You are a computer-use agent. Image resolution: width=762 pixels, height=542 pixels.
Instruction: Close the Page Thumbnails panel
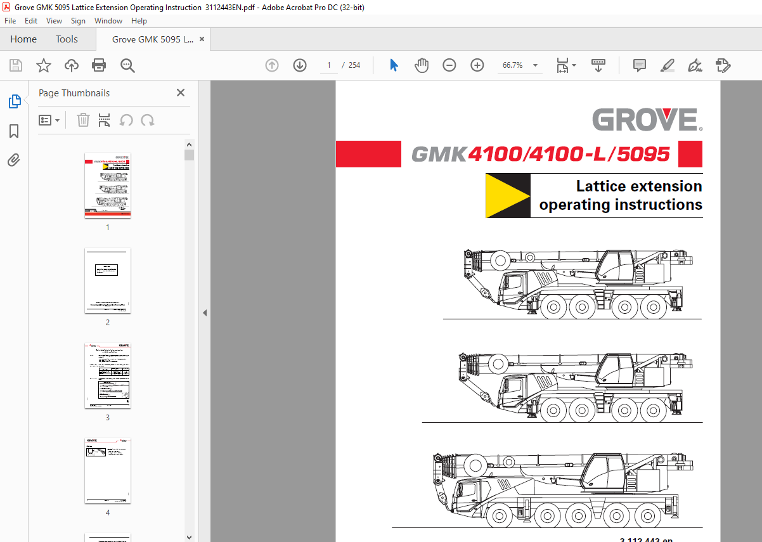click(181, 93)
